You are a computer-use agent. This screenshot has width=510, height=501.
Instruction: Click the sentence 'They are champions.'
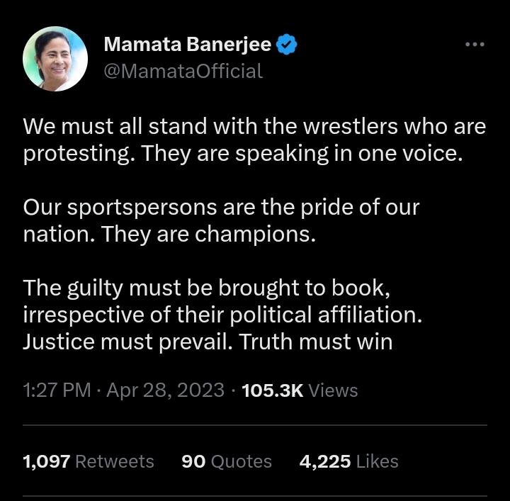pyautogui.click(x=208, y=235)
